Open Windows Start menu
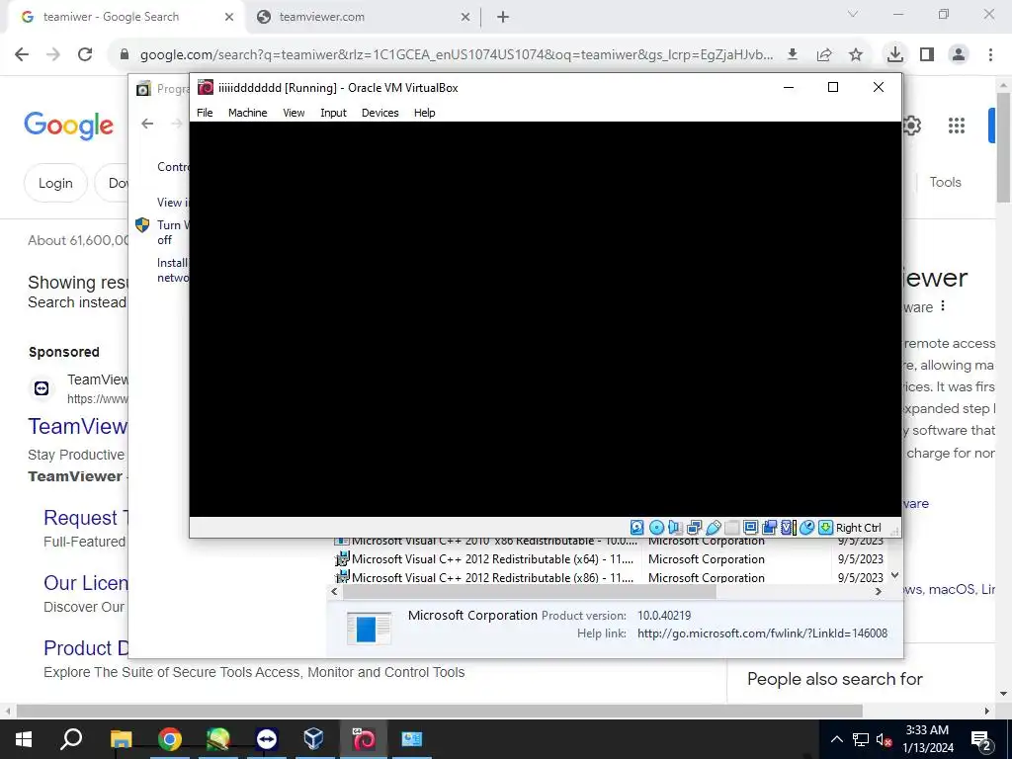 (x=24, y=739)
